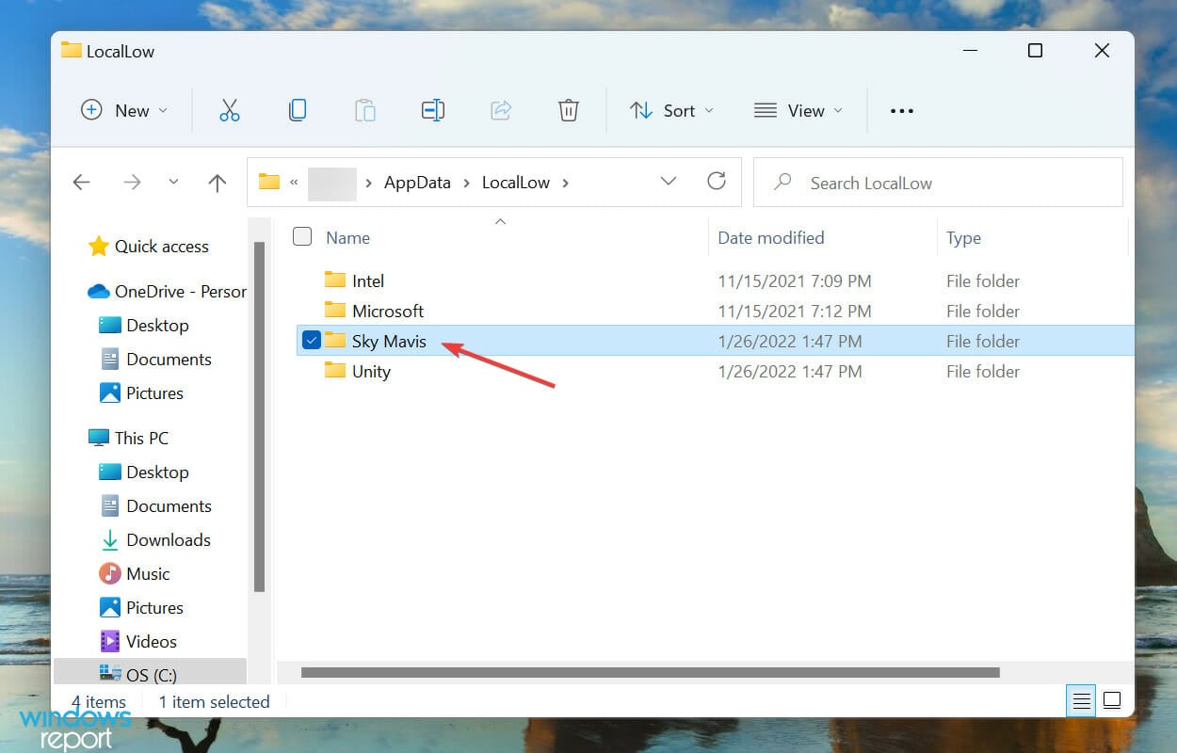Switch to large icons view in the status bar
The image size is (1177, 753).
pyautogui.click(x=1112, y=701)
